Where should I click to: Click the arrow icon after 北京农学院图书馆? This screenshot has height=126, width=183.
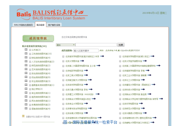point(141,103)
